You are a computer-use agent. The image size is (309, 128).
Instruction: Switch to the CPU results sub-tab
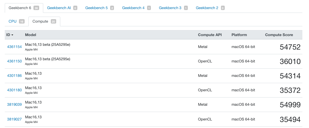click(13, 21)
